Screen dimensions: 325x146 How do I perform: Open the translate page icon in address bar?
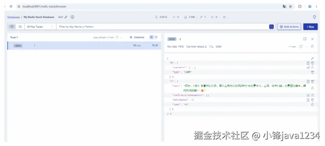point(284,7)
